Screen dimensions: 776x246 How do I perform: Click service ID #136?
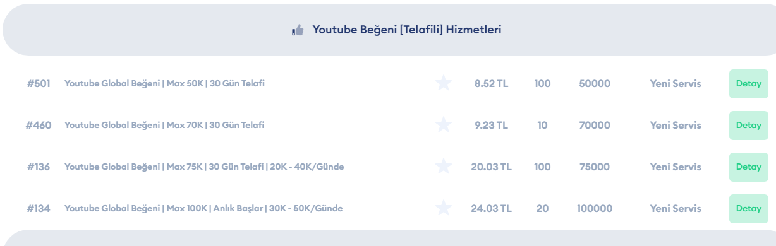39,167
